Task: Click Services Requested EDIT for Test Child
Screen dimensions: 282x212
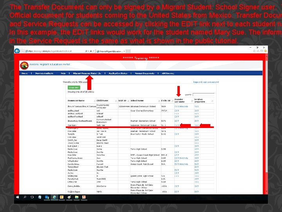Action: click(196, 179)
